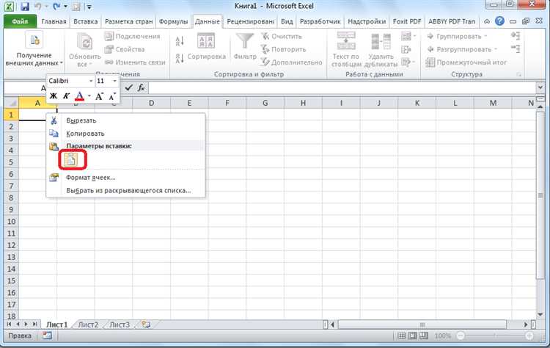Click the paste option icon under Параметры вставки

(71, 160)
